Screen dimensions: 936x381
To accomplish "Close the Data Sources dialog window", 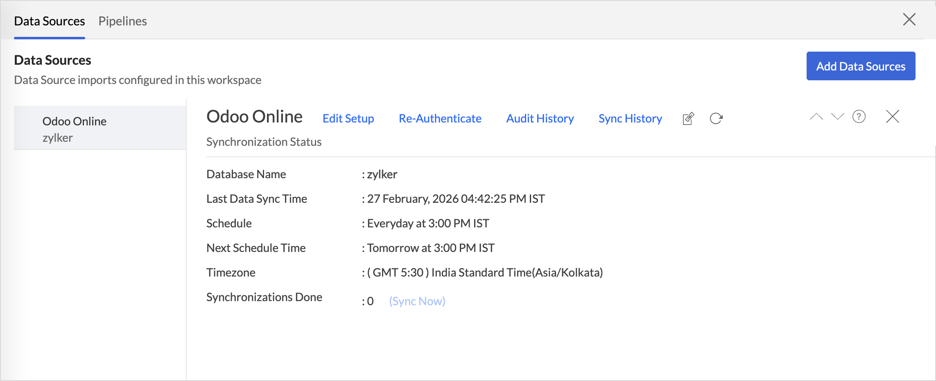I will tap(909, 19).
